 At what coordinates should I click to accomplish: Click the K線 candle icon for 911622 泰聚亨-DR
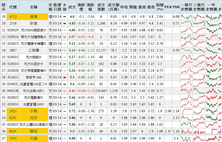(x=65, y=77)
